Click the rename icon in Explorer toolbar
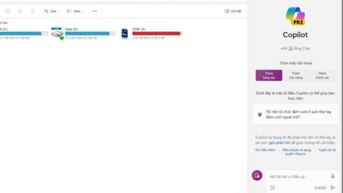The image size is (343, 193). (x=7, y=11)
